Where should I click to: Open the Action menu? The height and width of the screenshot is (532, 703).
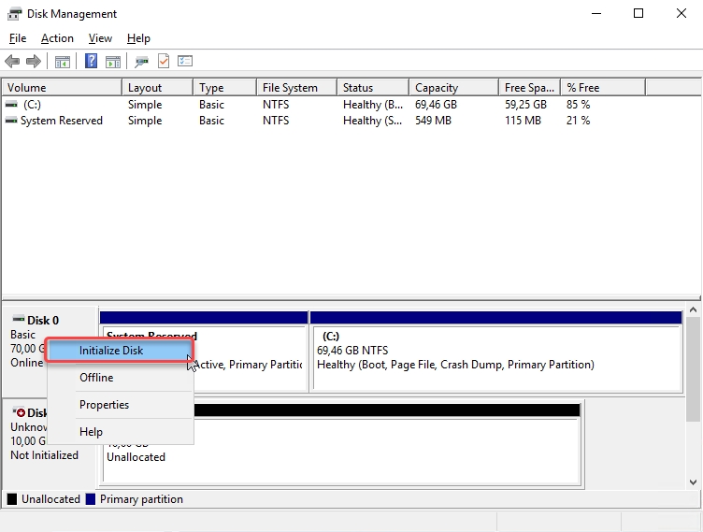pos(57,38)
